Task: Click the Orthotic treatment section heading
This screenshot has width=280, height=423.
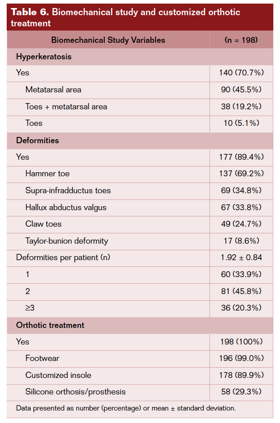Action: pos(50,325)
